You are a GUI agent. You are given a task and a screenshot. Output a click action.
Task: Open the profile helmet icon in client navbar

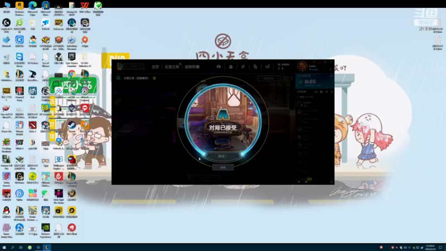tap(219, 66)
